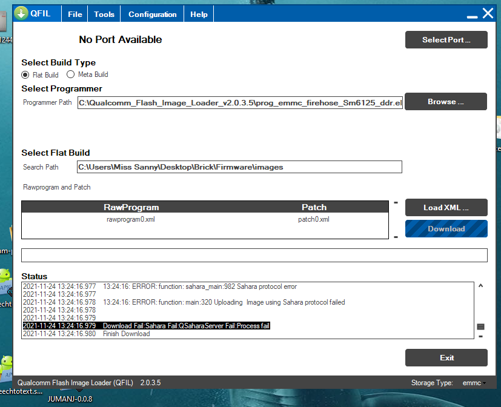
Task: Click the Patch column header
Action: click(314, 207)
